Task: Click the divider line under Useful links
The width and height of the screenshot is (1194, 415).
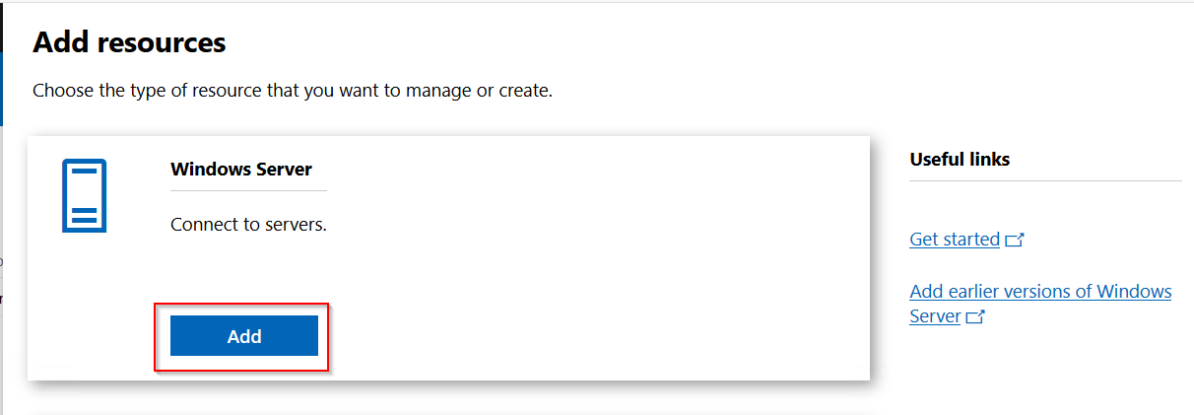Action: (x=1044, y=181)
